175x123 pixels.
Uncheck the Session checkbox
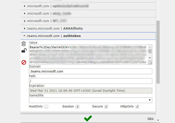[x=78, y=107]
